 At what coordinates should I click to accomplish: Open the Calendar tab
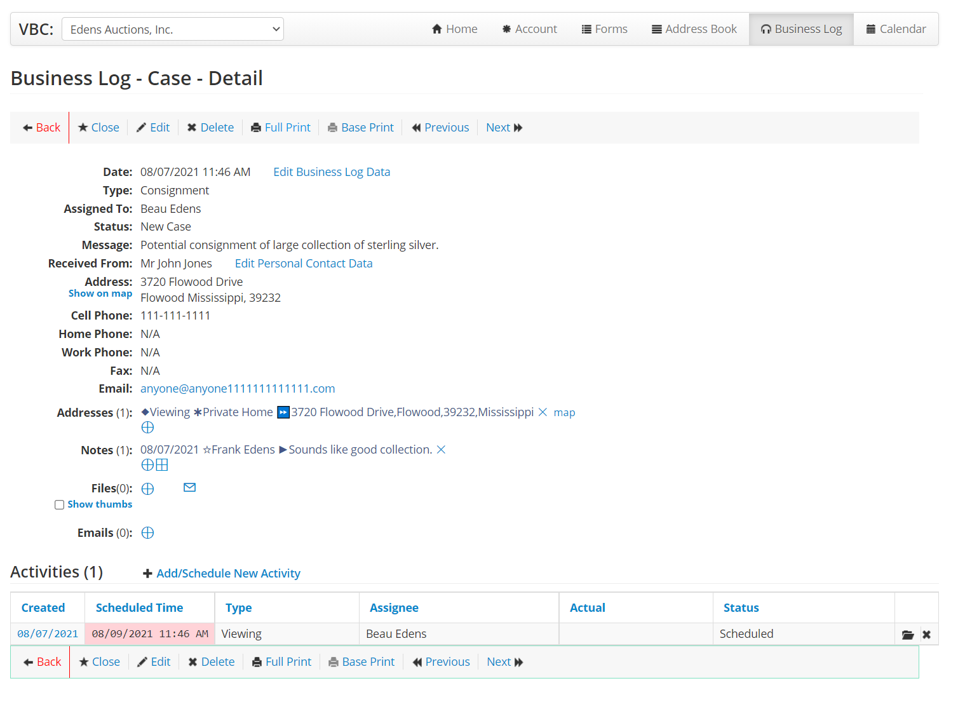click(896, 29)
